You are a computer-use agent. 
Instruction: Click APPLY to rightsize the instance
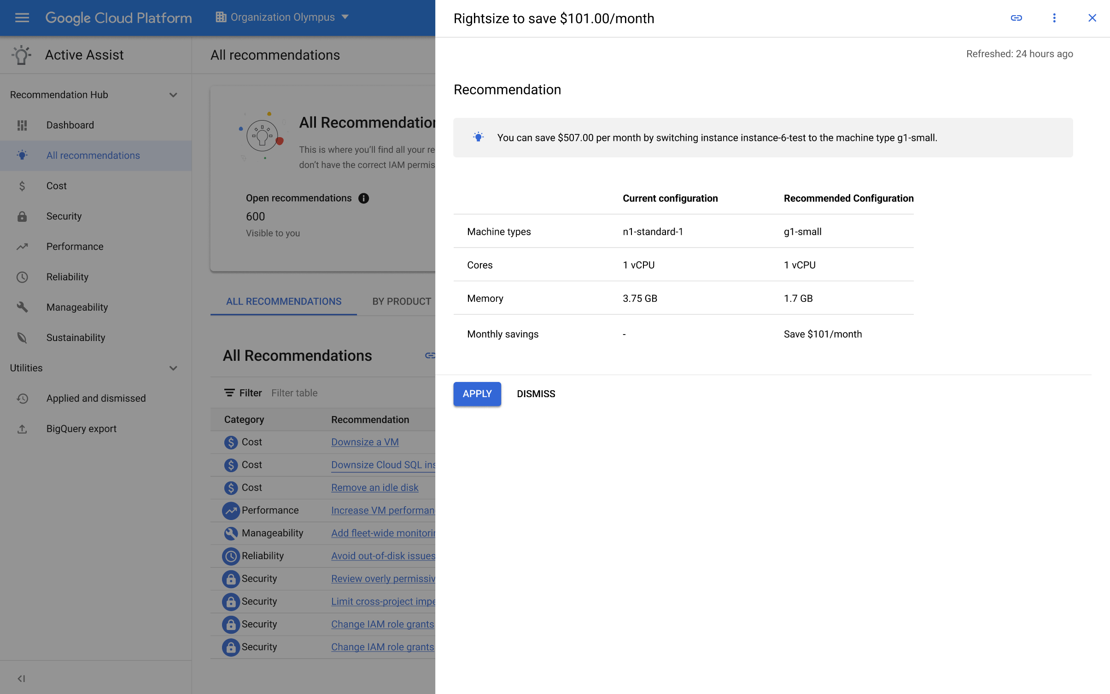coord(477,393)
